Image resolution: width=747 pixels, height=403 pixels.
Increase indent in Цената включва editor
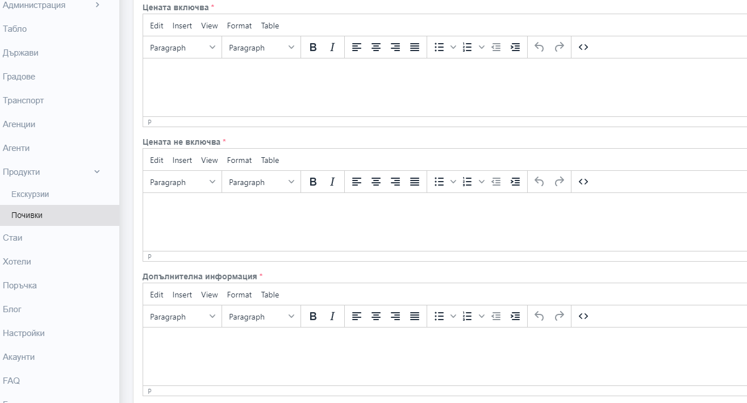[x=515, y=48]
